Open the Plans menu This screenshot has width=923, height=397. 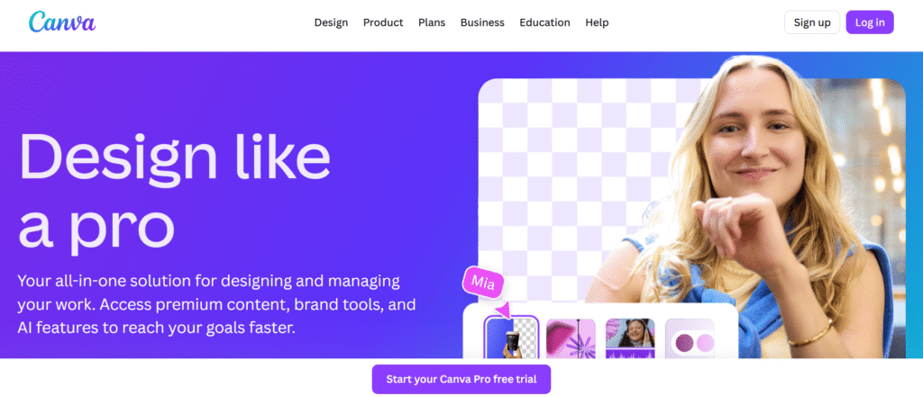tap(432, 23)
